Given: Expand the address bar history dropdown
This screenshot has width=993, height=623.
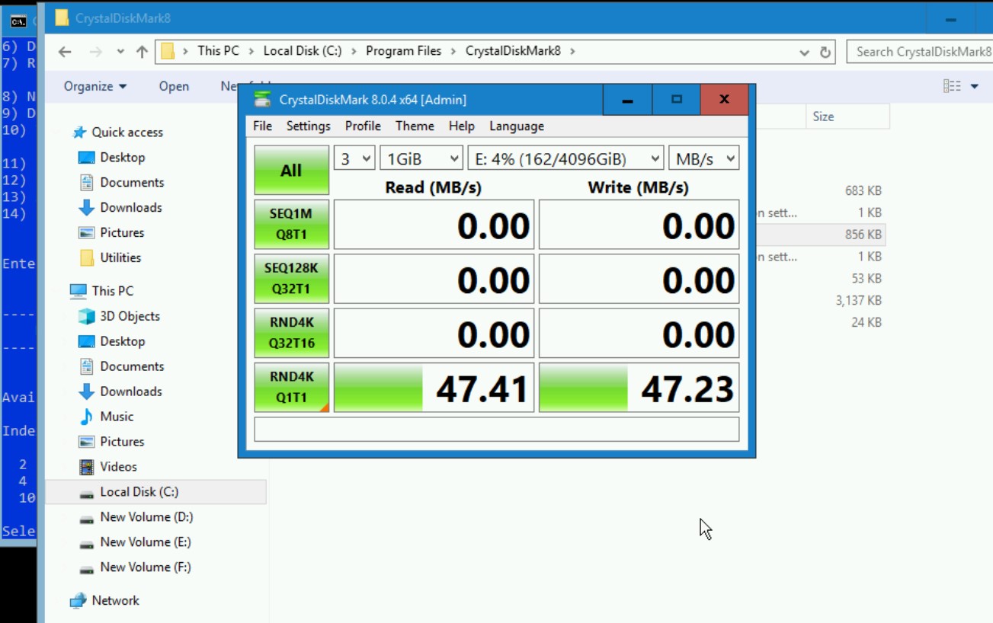Looking at the screenshot, I should 804,52.
